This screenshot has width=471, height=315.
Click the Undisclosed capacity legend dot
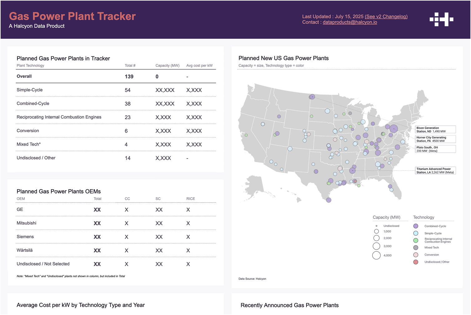coord(376,226)
